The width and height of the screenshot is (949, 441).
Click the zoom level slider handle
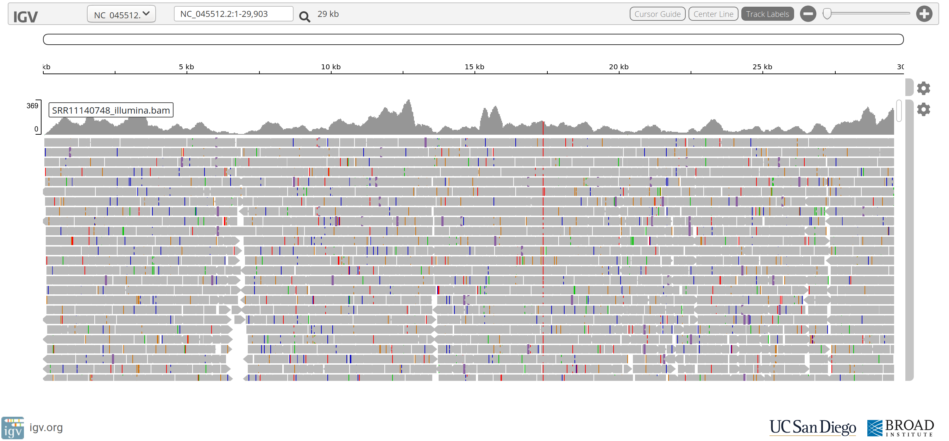[x=827, y=14]
